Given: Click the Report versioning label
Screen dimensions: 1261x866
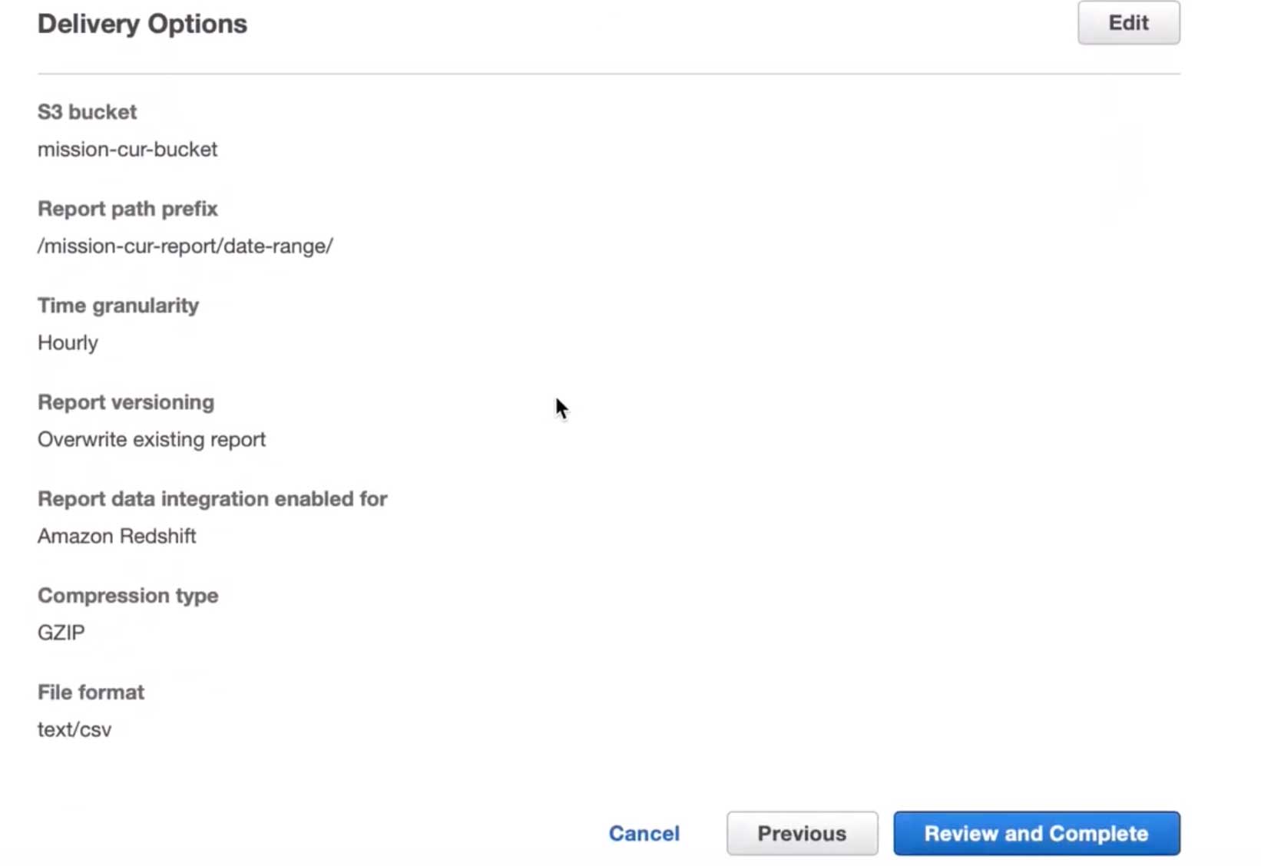Looking at the screenshot, I should 126,402.
